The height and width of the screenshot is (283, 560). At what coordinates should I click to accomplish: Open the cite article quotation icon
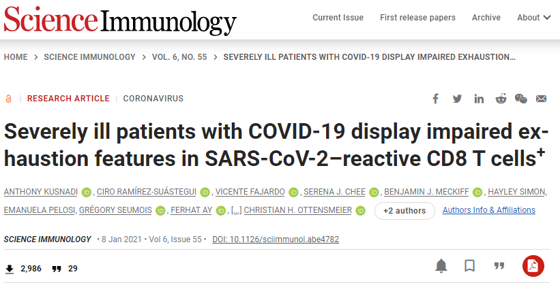point(499,265)
